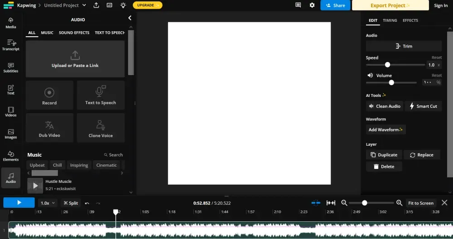Open the Subtitles sidebar panel

11,67
